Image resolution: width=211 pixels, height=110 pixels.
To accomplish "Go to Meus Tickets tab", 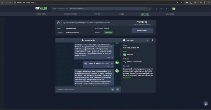I will [145, 14].
